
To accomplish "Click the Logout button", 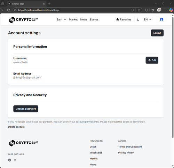I will [x=157, y=33].
